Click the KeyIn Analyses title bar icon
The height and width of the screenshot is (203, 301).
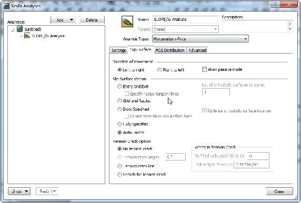pyautogui.click(x=6, y=6)
